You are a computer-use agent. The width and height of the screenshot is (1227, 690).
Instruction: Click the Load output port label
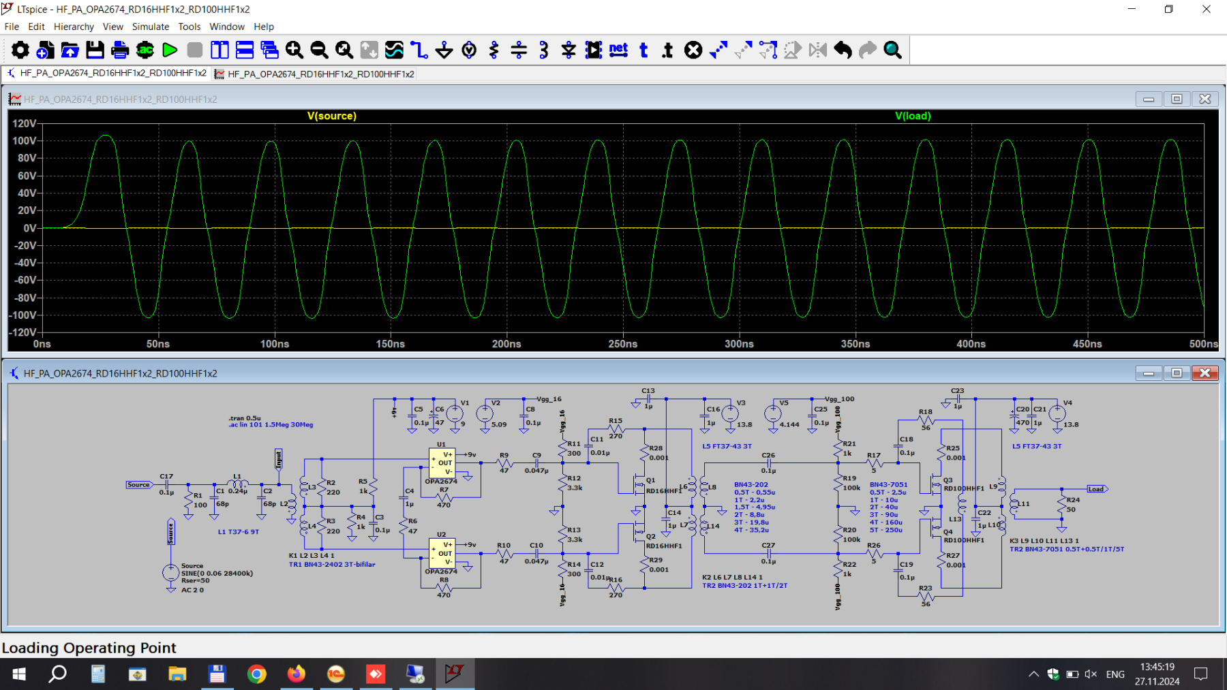point(1097,489)
